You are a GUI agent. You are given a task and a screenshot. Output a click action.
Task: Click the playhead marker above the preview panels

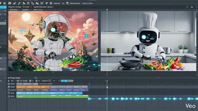pyautogui.click(x=107, y=10)
